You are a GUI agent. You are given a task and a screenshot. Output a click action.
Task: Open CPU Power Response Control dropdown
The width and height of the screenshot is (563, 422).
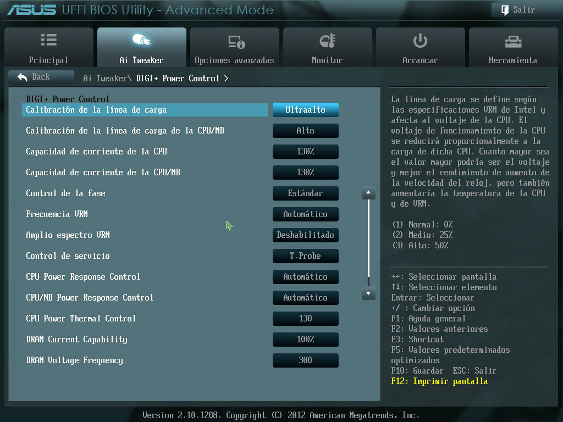(306, 277)
